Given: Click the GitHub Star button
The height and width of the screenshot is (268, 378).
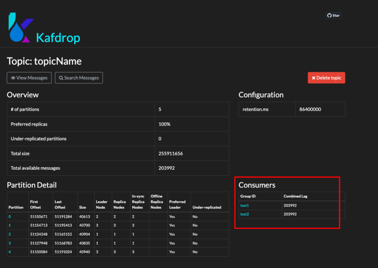Looking at the screenshot, I should pos(334,15).
